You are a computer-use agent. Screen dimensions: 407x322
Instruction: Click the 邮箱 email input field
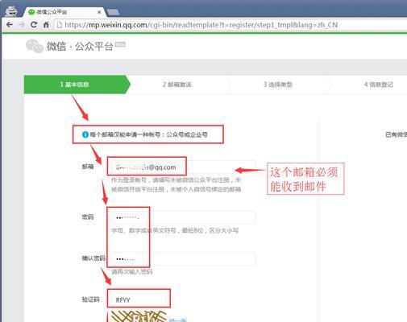(183, 167)
